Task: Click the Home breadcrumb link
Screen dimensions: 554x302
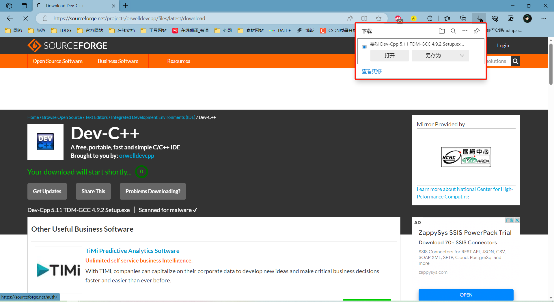Action: coord(33,117)
